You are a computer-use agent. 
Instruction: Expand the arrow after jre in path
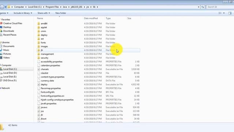(91, 7)
